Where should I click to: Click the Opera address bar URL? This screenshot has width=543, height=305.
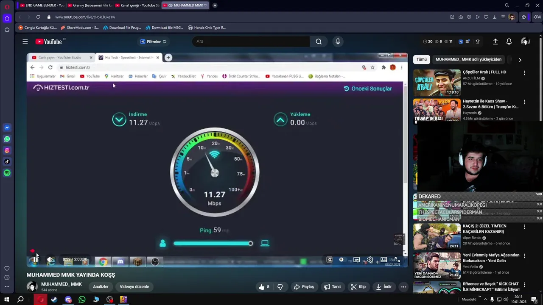pyautogui.click(x=85, y=17)
